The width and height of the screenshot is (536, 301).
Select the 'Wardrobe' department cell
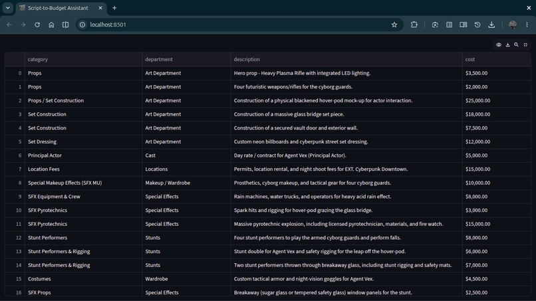(x=186, y=279)
